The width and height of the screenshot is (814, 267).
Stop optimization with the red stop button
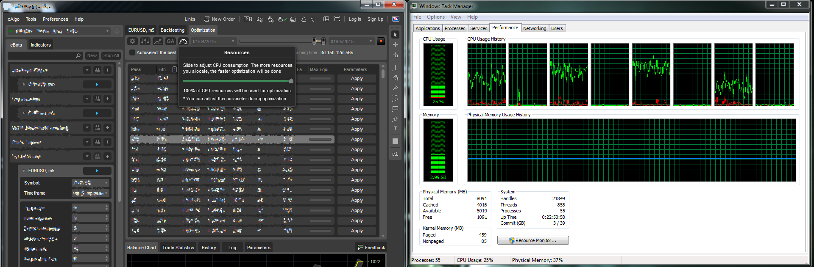(381, 41)
